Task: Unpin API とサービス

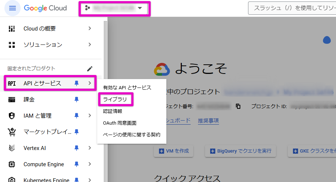Action: pyautogui.click(x=77, y=83)
